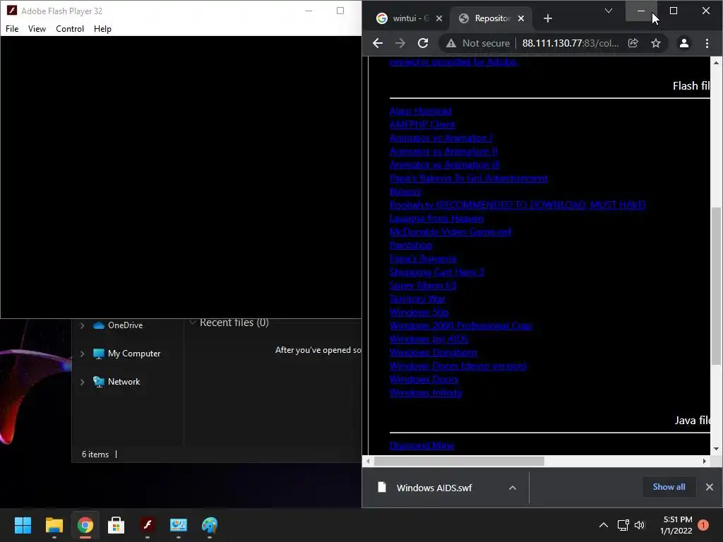Open the Diamond Mine Java link
Viewport: 723px width, 542px height.
pyautogui.click(x=422, y=446)
